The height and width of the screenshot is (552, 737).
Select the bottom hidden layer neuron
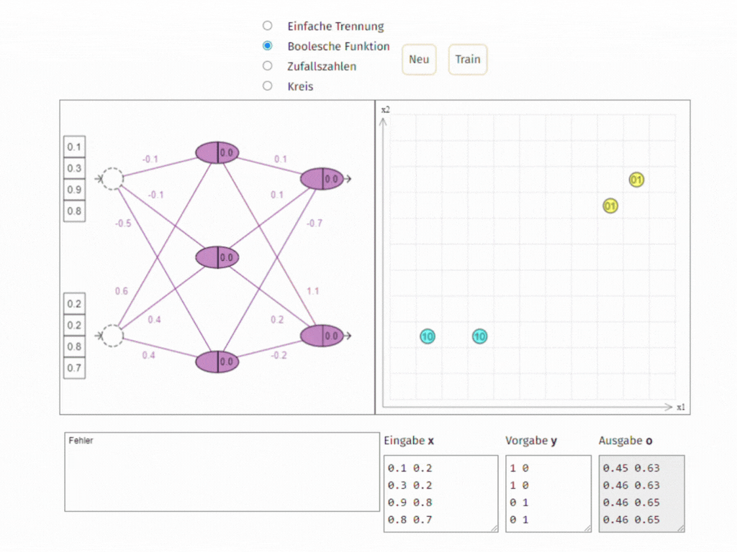pyautogui.click(x=217, y=362)
